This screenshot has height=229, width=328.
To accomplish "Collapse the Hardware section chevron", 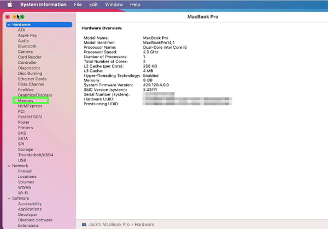I will tap(9, 25).
